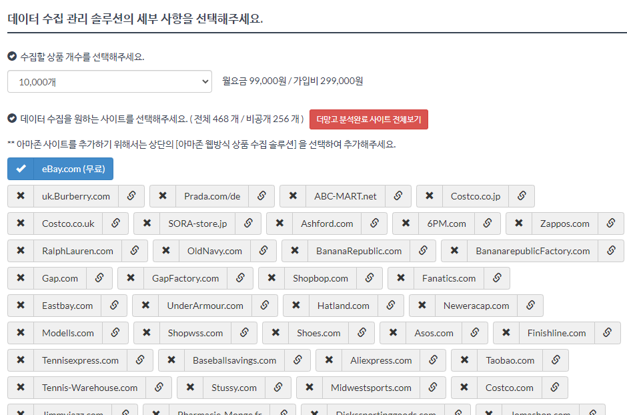Open the link icon for Aliexpress.com
This screenshot has height=415, width=627.
pos(433,360)
